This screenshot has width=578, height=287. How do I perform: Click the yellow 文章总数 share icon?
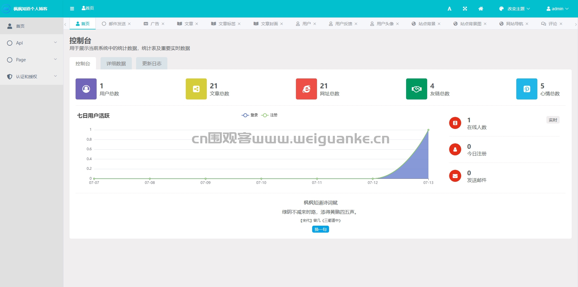click(x=196, y=89)
